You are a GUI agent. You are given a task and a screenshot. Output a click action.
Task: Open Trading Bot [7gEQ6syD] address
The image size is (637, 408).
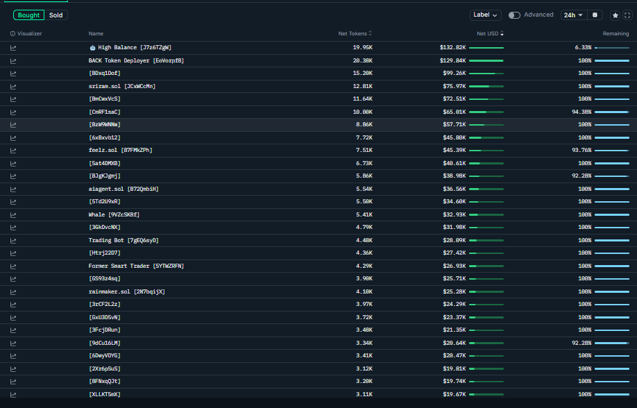(x=124, y=240)
